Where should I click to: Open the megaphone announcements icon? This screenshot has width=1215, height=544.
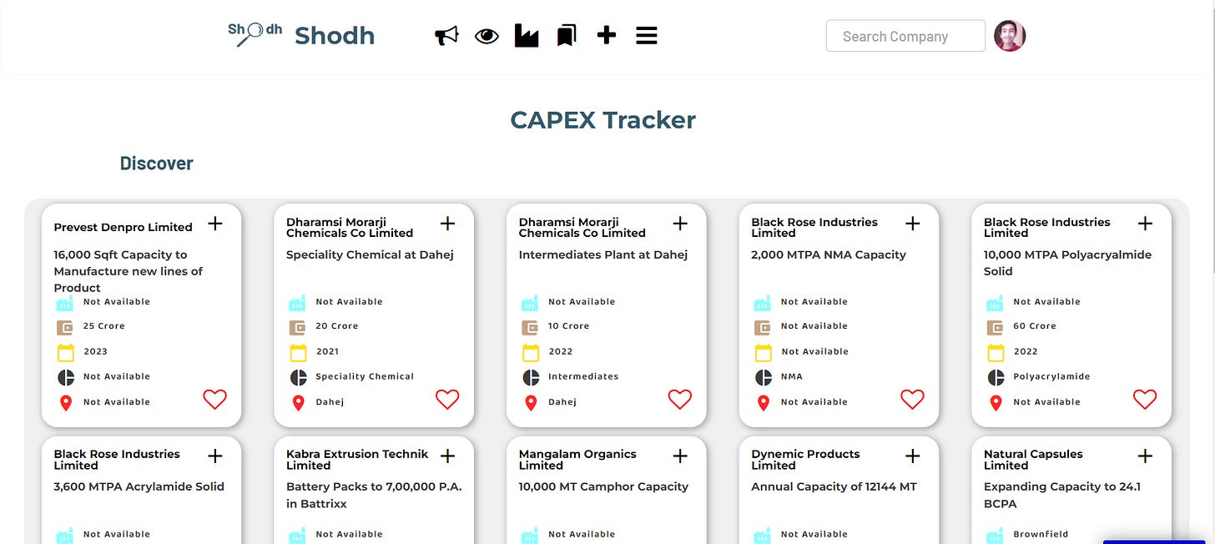tap(446, 36)
